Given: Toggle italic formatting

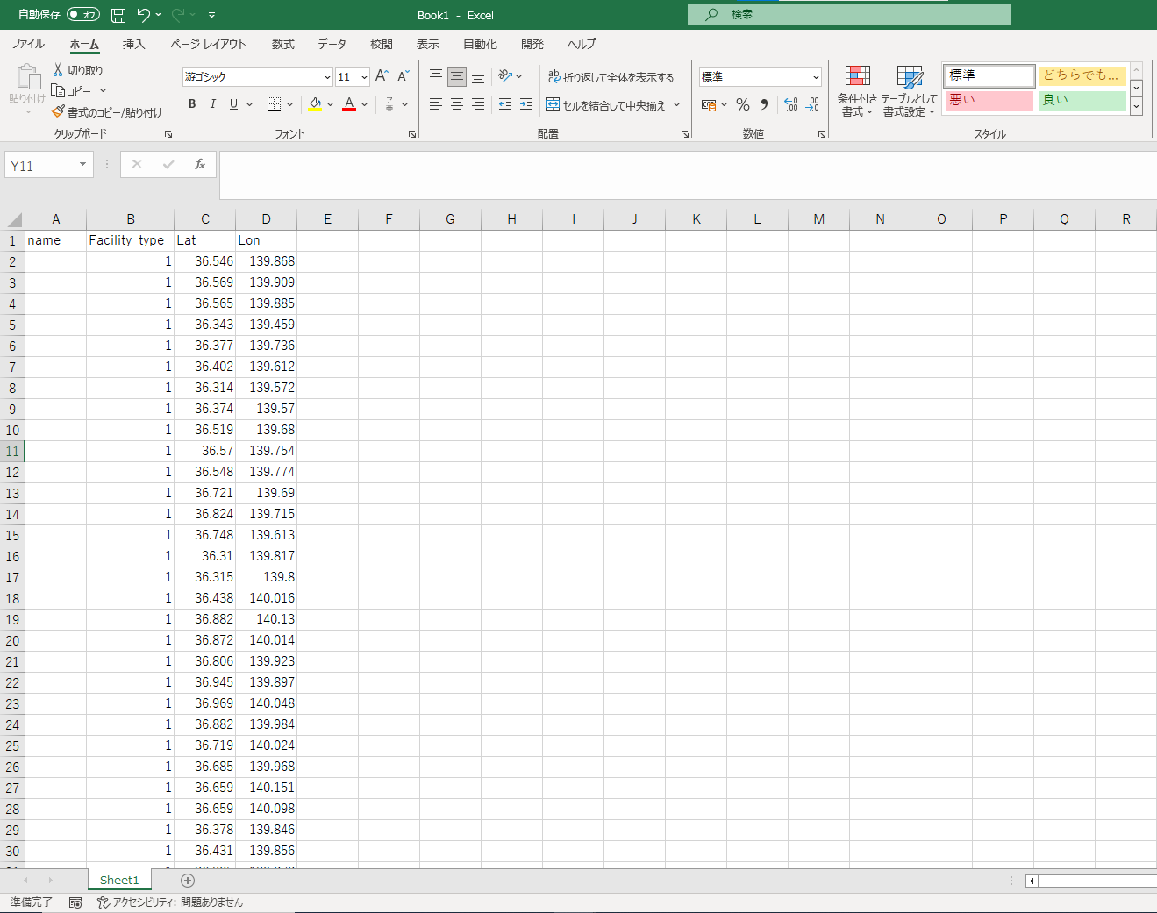Looking at the screenshot, I should tap(212, 104).
